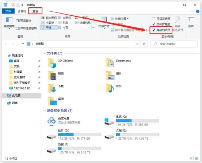
Task: Select the 系统 (C:) drive icon
Action: click(x=109, y=121)
